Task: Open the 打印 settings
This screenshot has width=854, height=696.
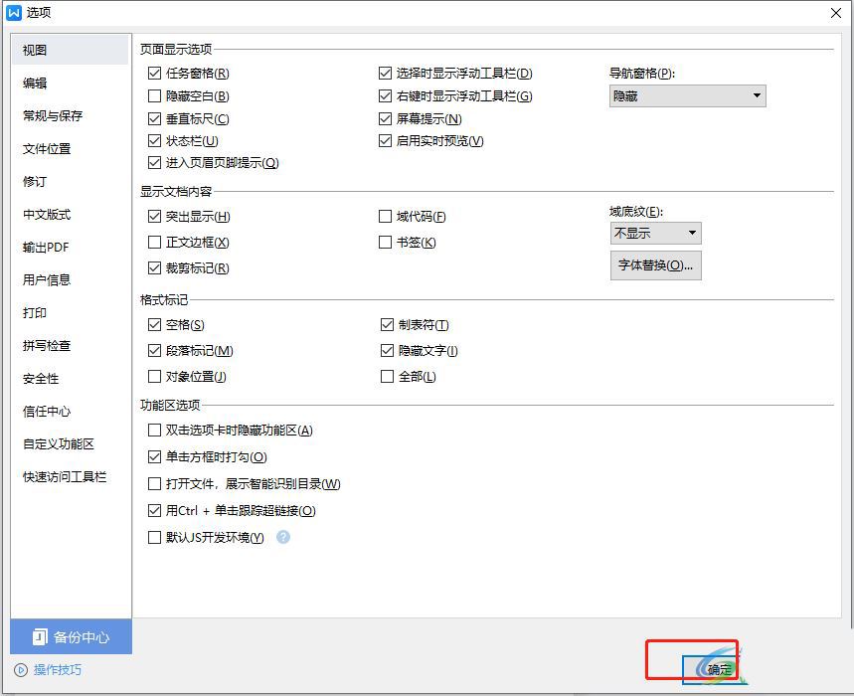Action: click(70, 312)
